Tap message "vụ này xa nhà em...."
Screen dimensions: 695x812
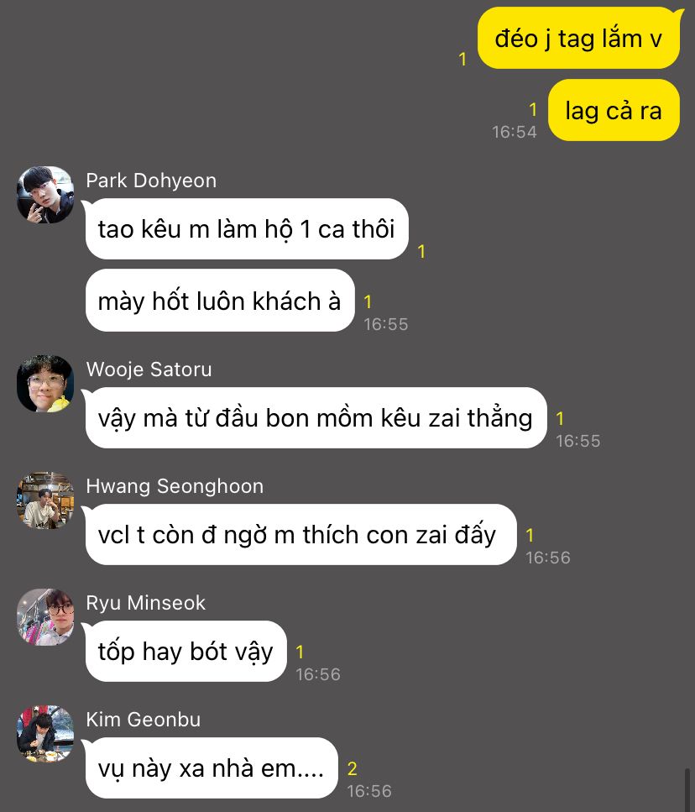(212, 768)
